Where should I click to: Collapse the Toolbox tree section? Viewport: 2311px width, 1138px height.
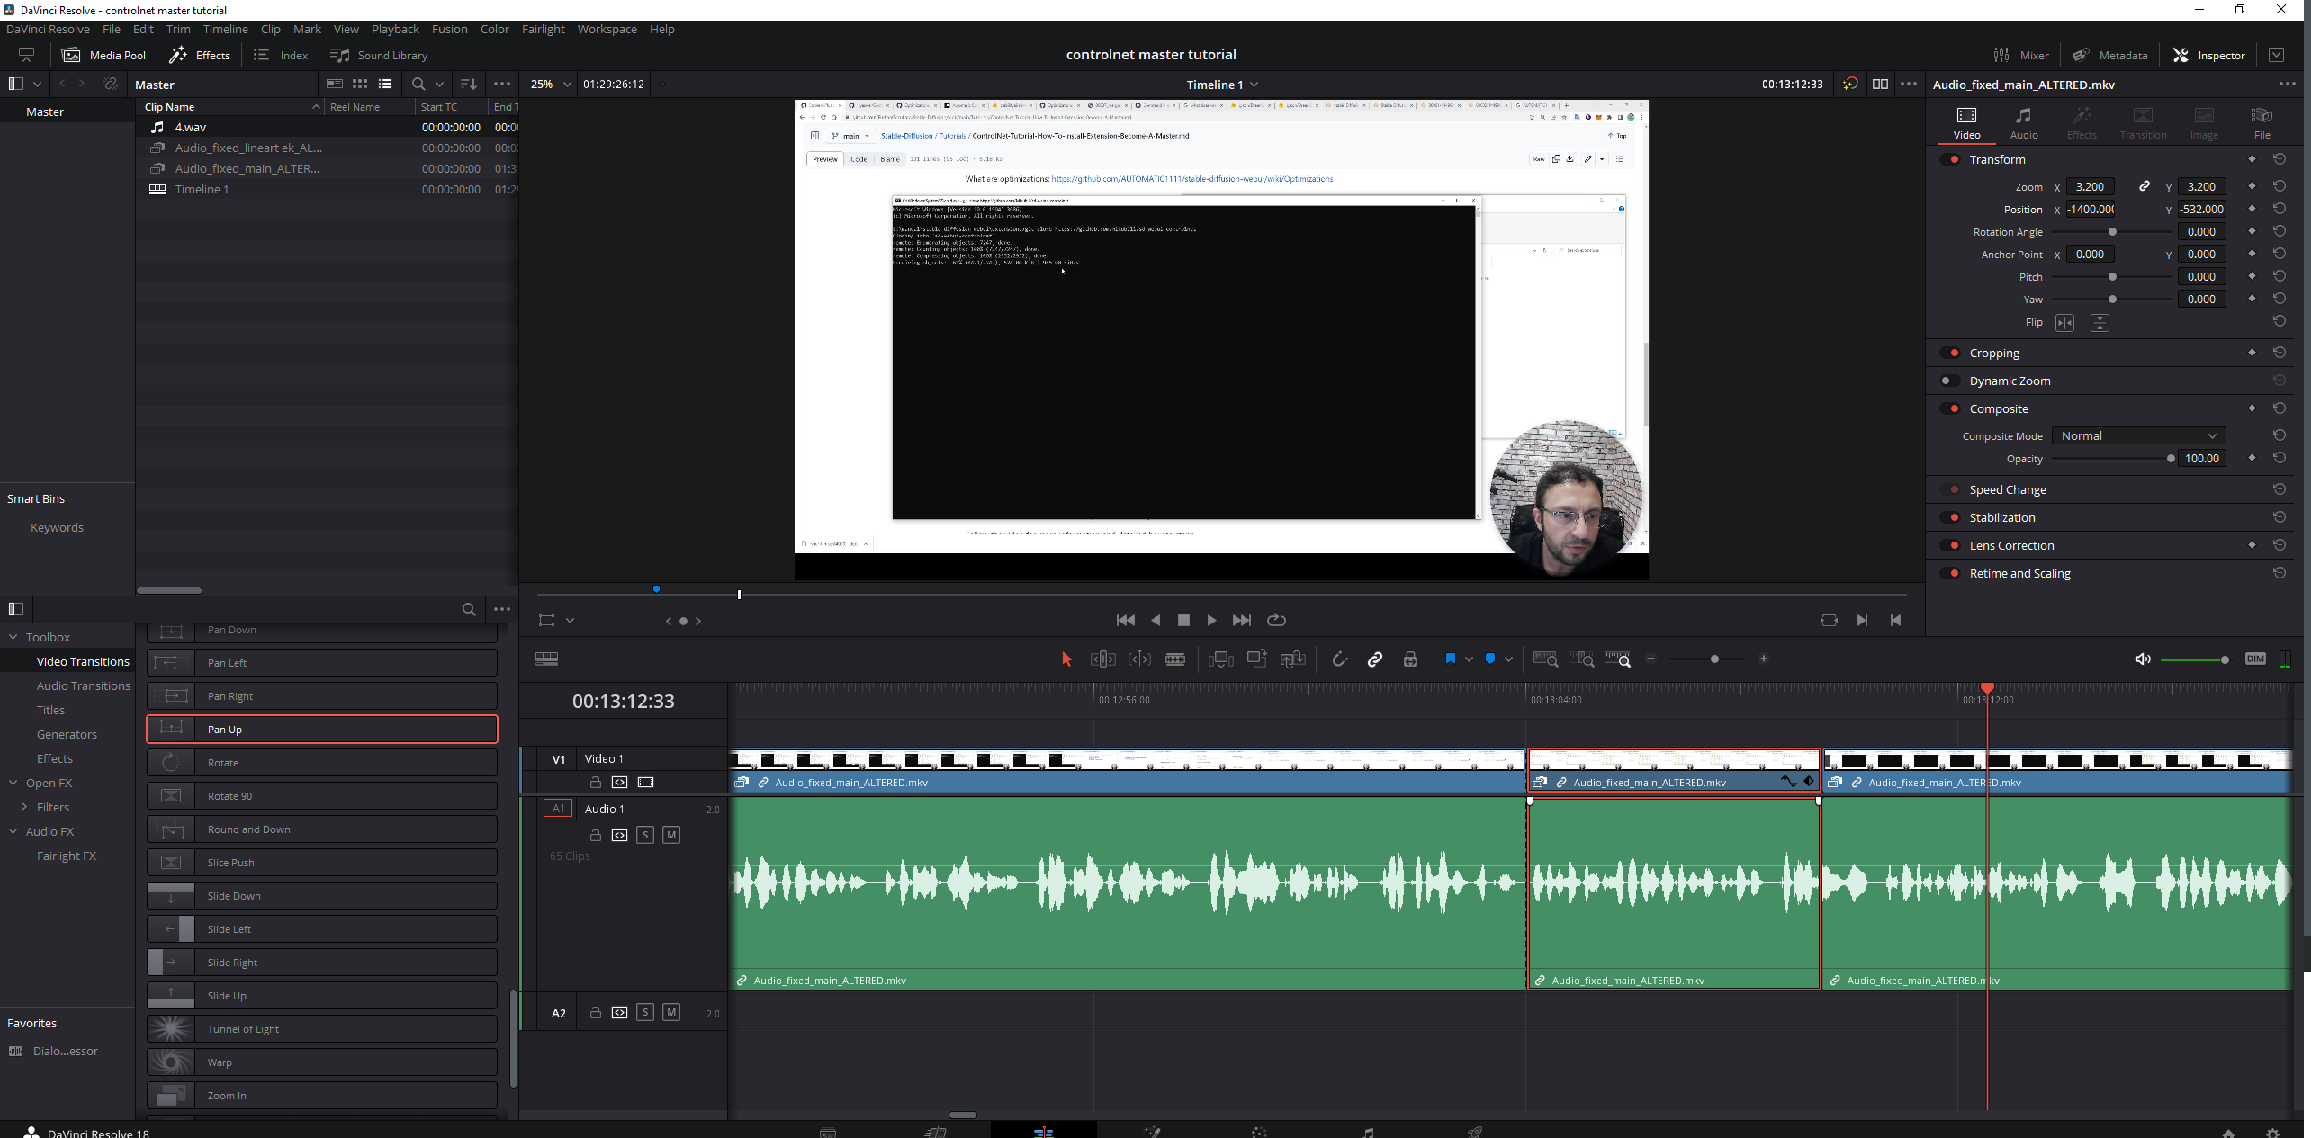pos(13,637)
